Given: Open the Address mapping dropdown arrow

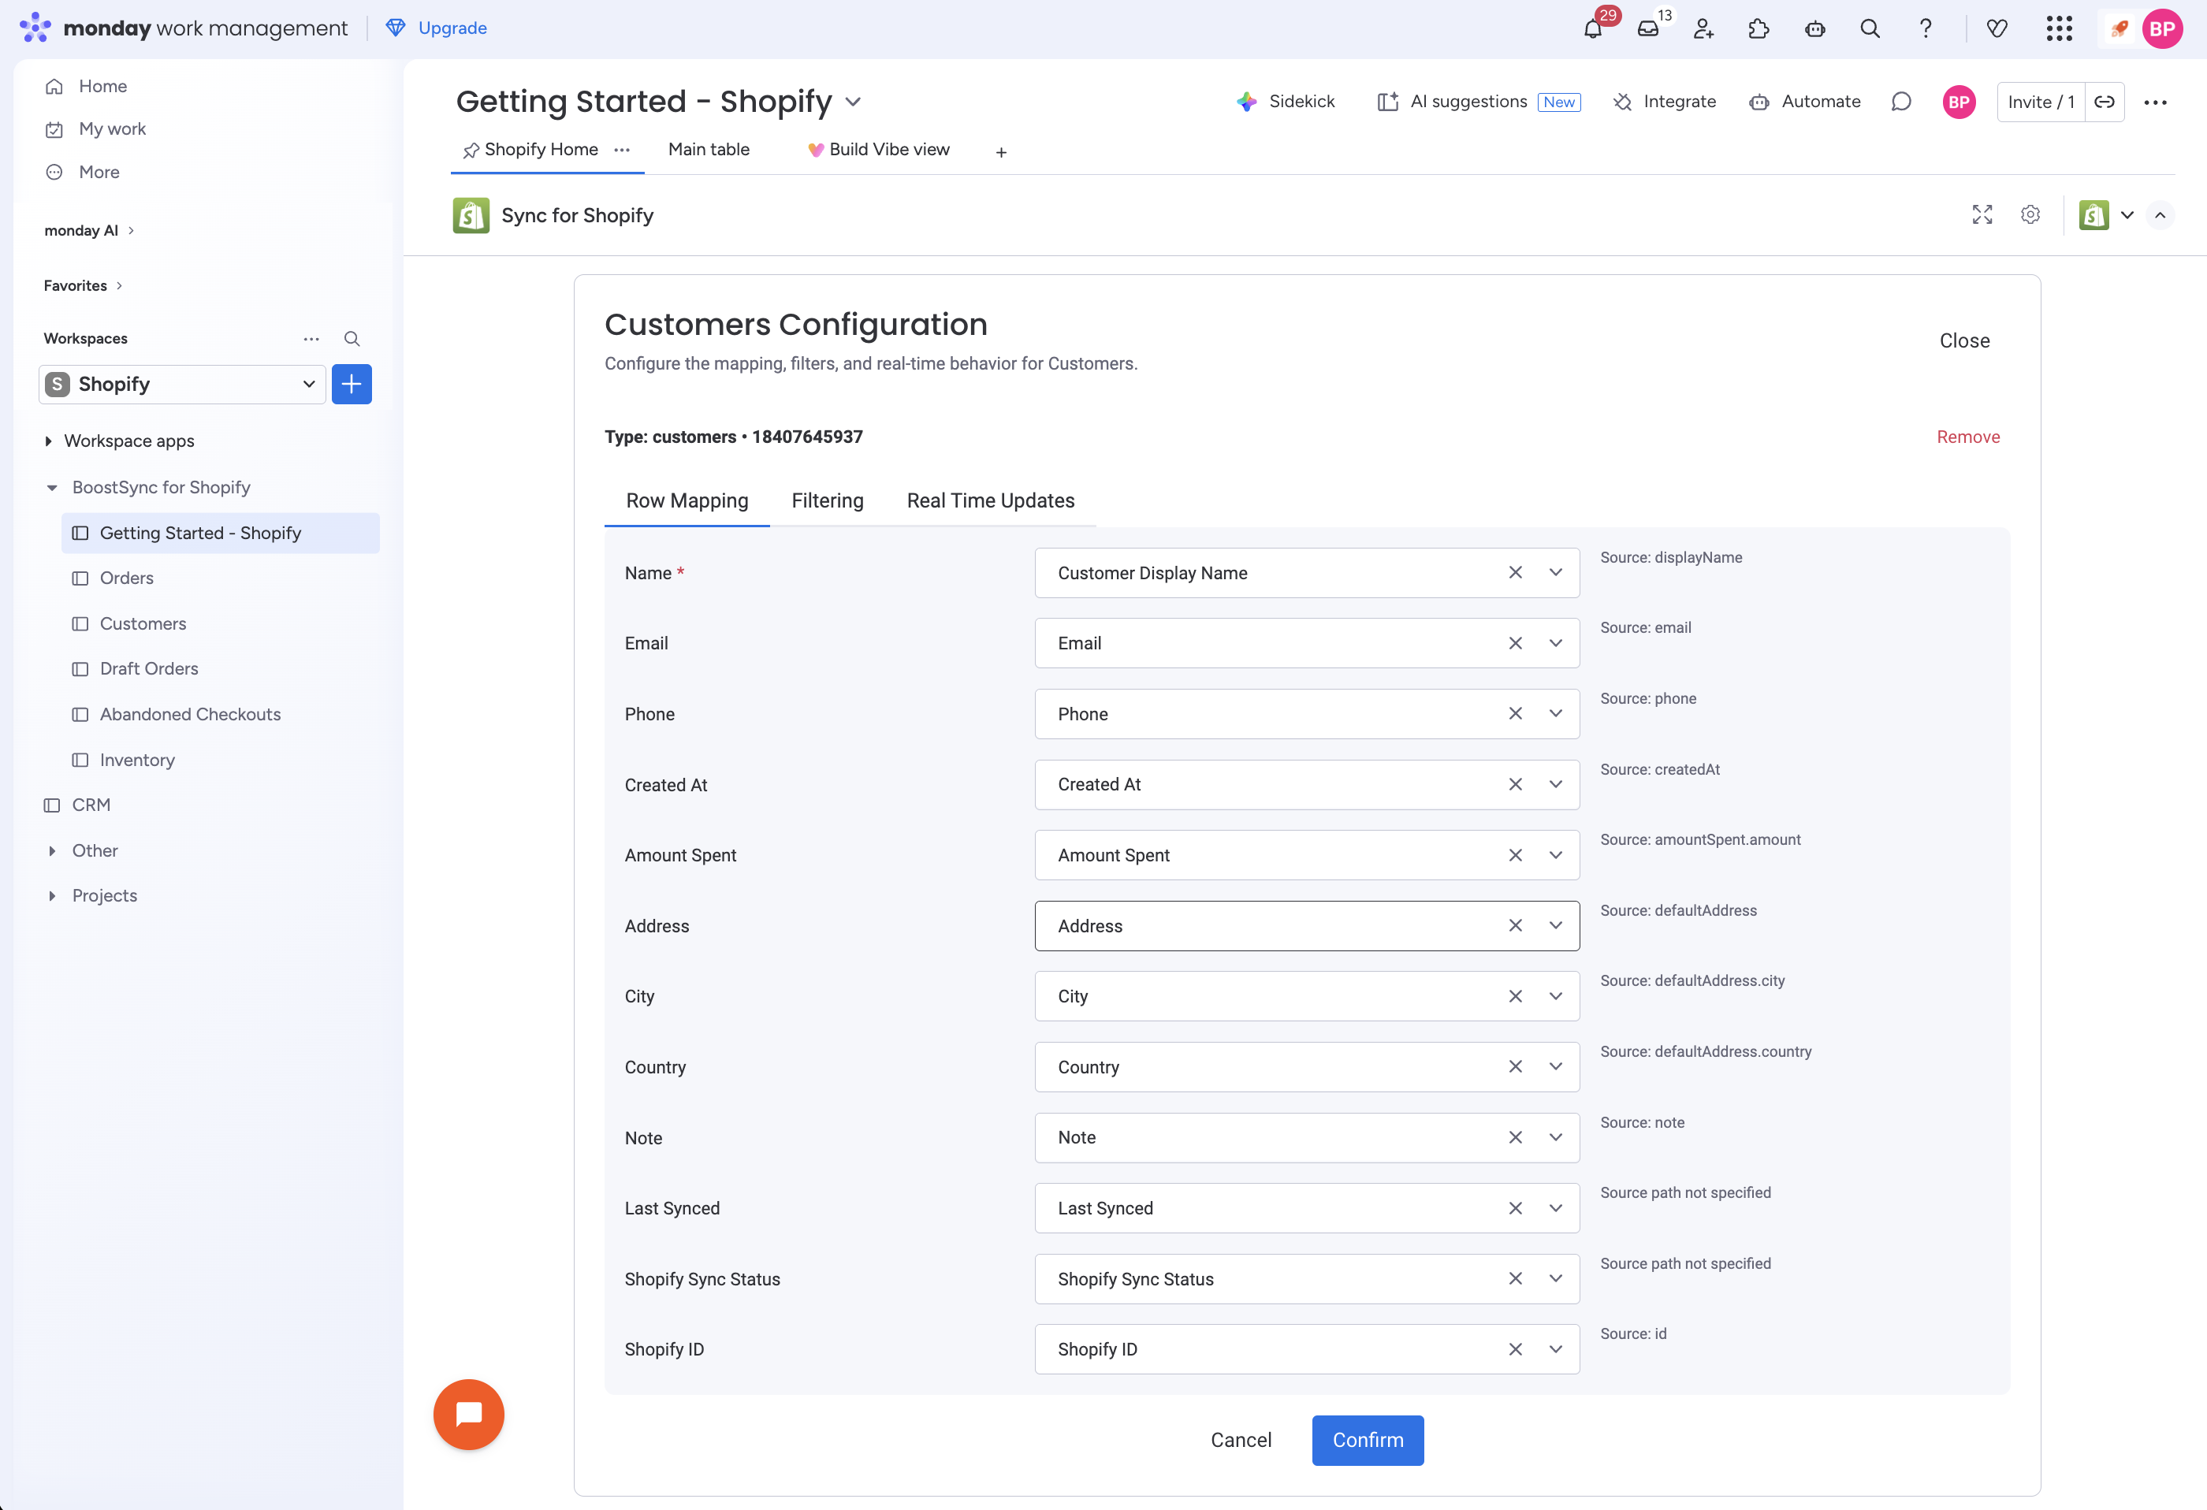Looking at the screenshot, I should click(x=1555, y=925).
